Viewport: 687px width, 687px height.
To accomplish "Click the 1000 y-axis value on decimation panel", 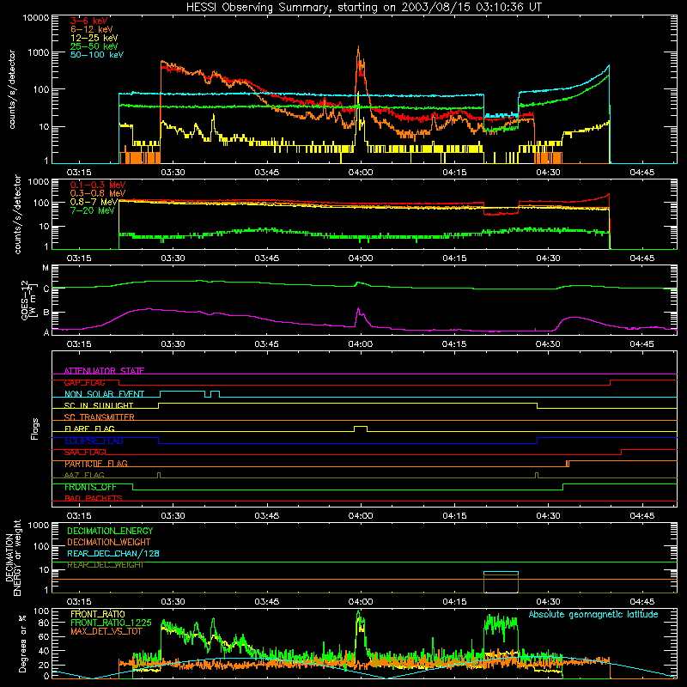I will tap(37, 525).
